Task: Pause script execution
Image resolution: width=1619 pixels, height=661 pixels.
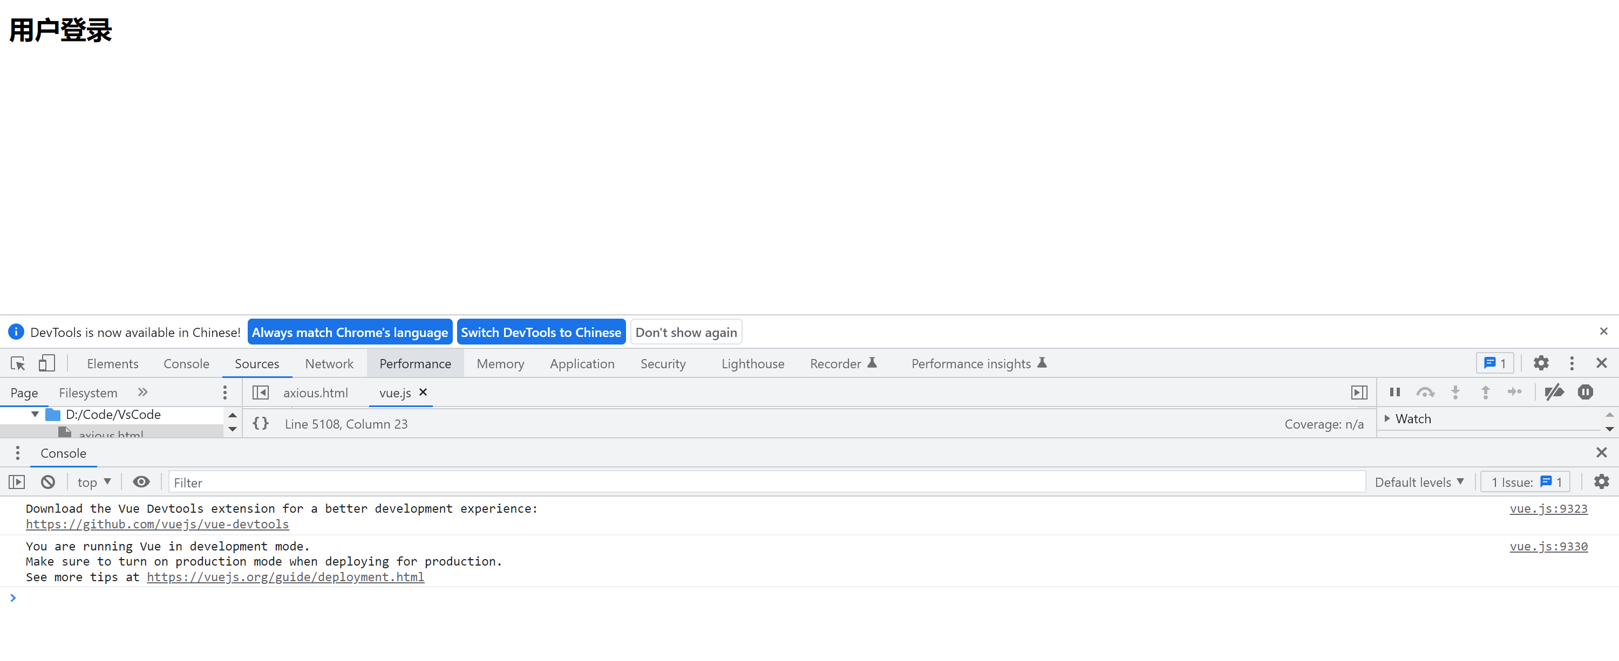Action: click(1394, 393)
